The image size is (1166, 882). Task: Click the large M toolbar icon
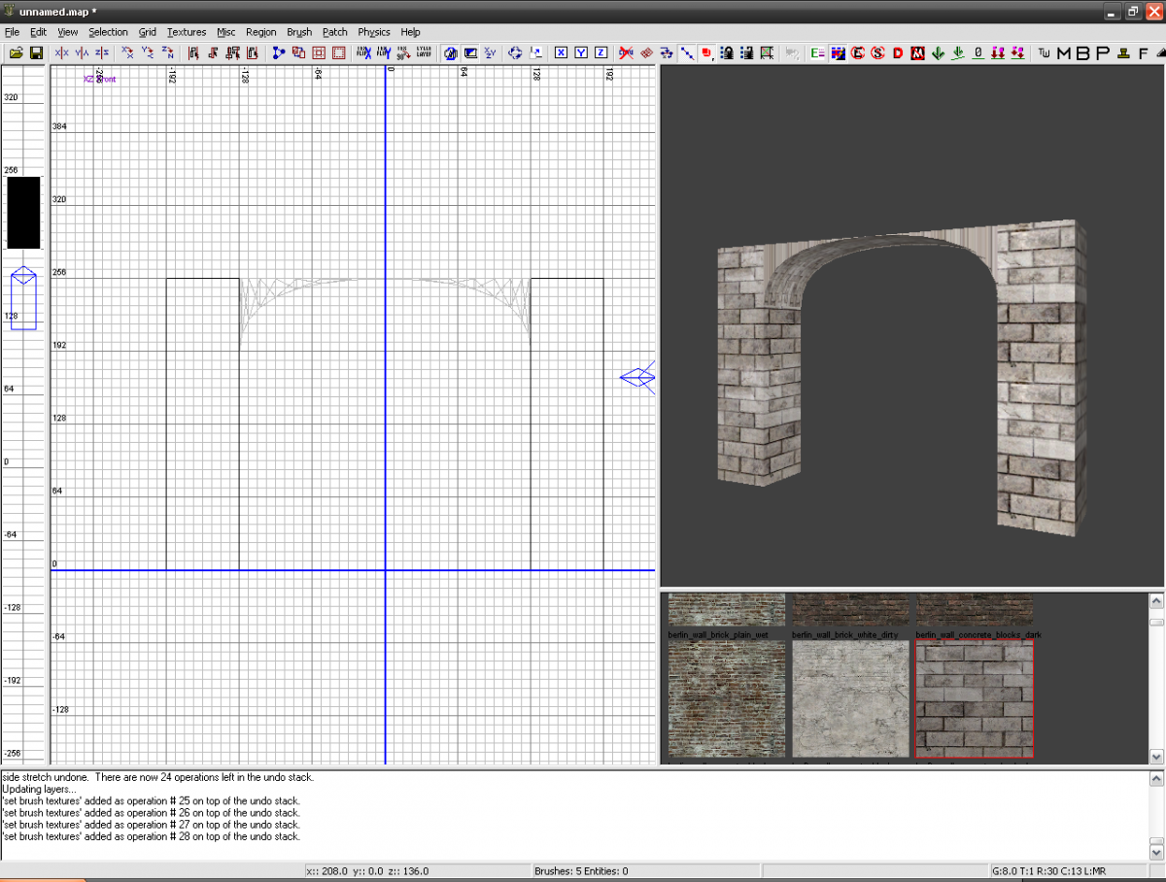click(1064, 52)
